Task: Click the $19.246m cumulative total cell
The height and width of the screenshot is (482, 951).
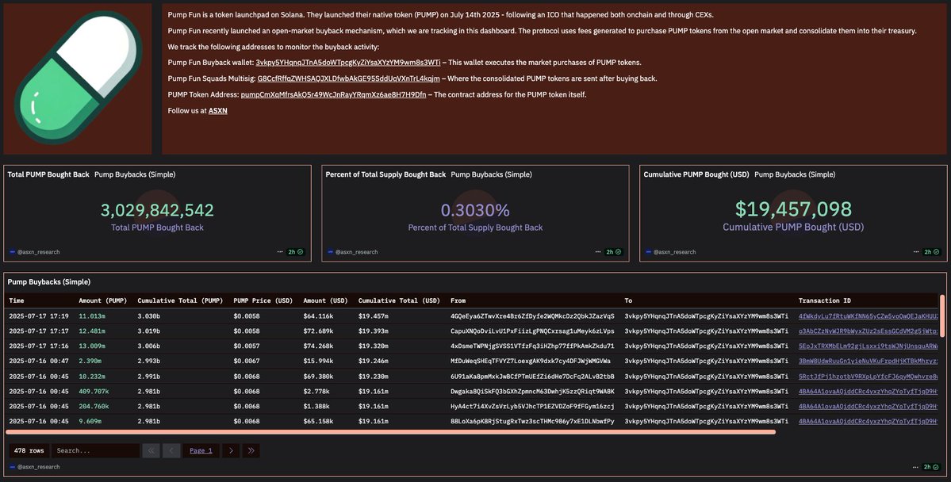Action: point(374,361)
